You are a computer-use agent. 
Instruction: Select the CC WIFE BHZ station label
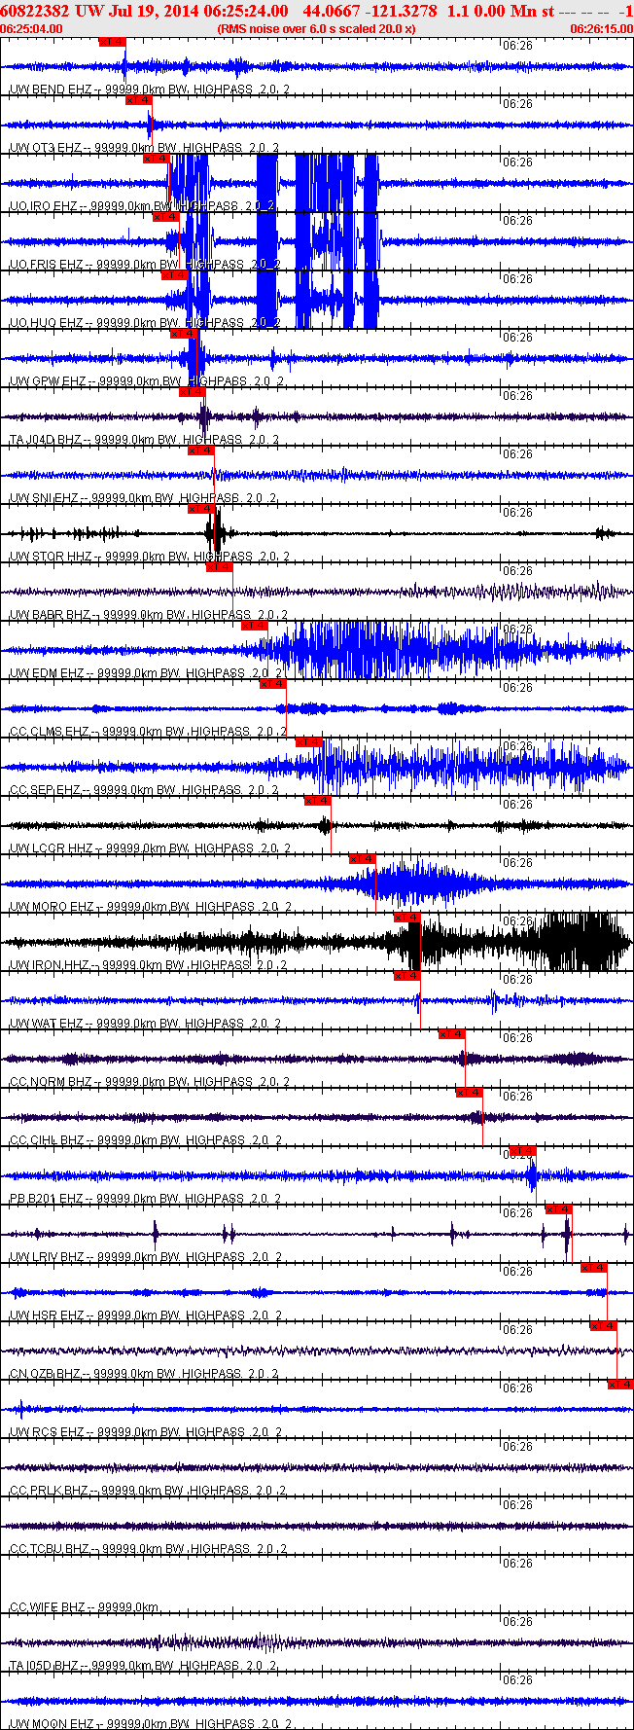tap(85, 1607)
